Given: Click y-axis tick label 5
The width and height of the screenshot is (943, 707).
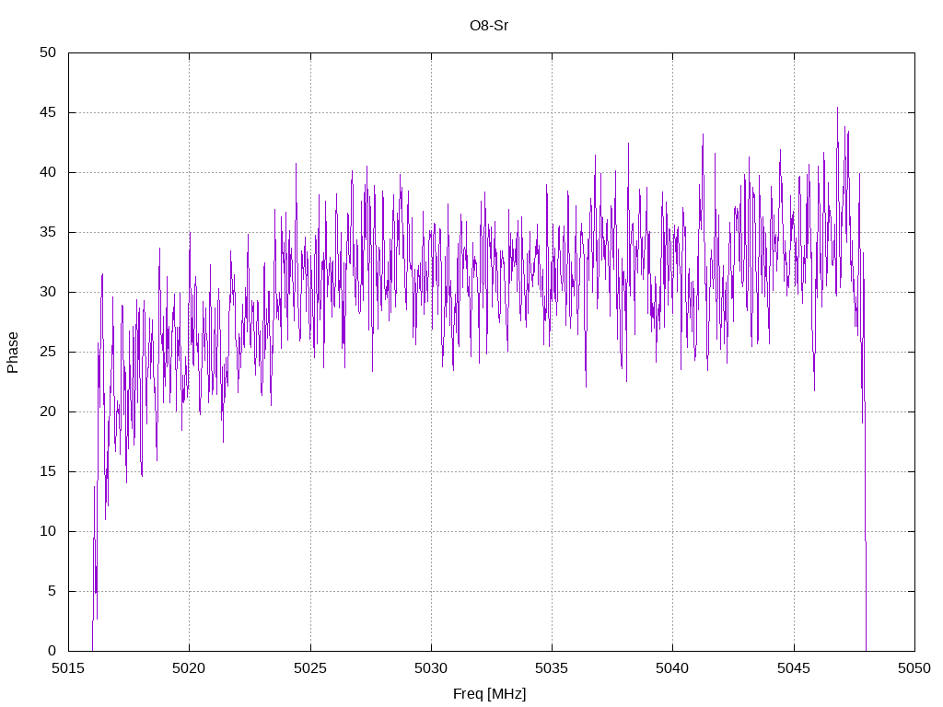Looking at the screenshot, I should pos(52,591).
